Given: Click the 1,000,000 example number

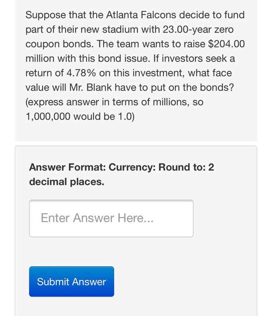Looking at the screenshot, I should pyautogui.click(x=48, y=116).
